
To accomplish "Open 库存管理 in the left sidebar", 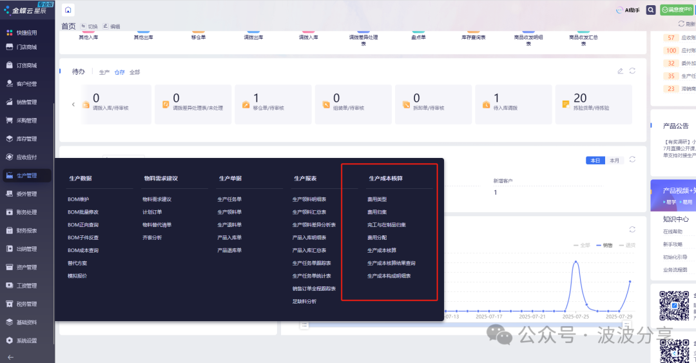I will click(x=26, y=139).
